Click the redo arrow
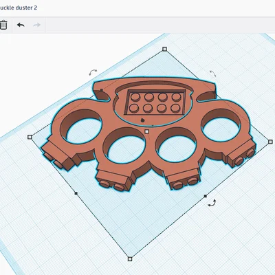 [37, 25]
